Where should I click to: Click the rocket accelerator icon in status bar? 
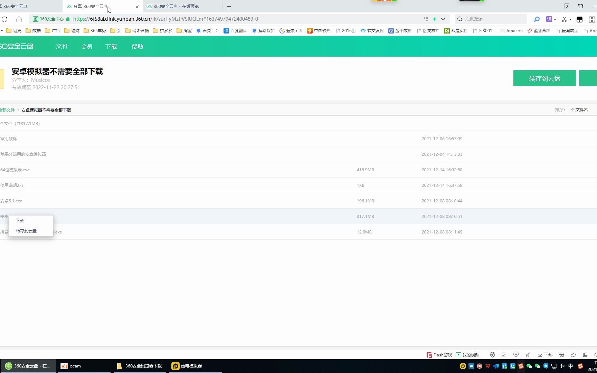[528, 355]
